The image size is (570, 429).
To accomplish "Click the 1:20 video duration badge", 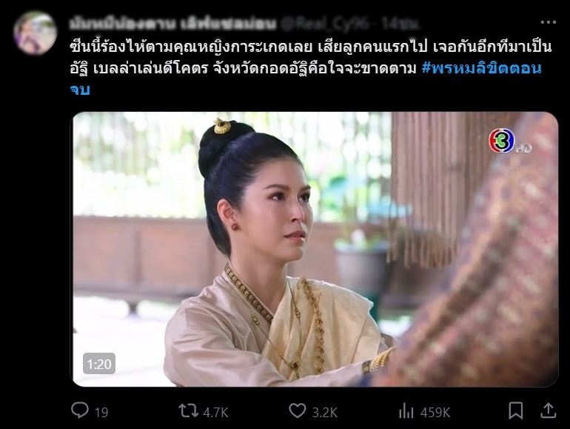I will pos(99,364).
